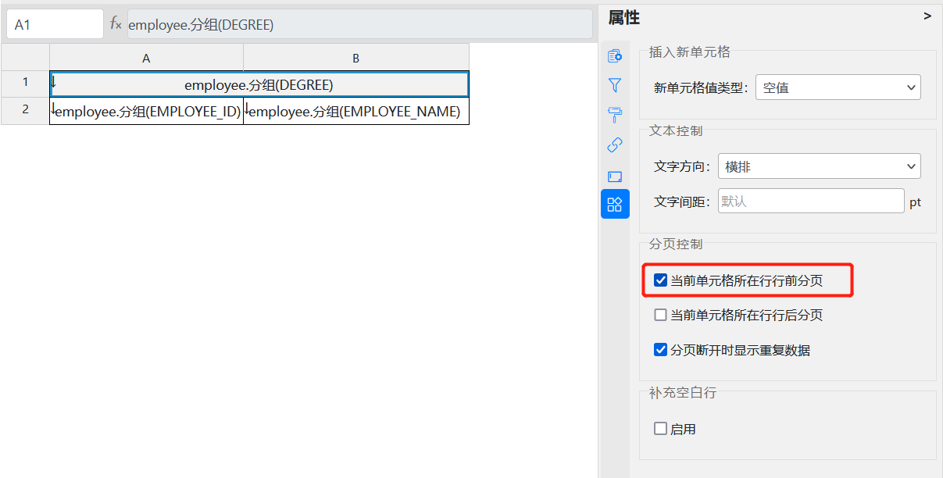Screen dimensions: 943x478
Task: Open new cell value type dropdown
Action: click(x=838, y=87)
